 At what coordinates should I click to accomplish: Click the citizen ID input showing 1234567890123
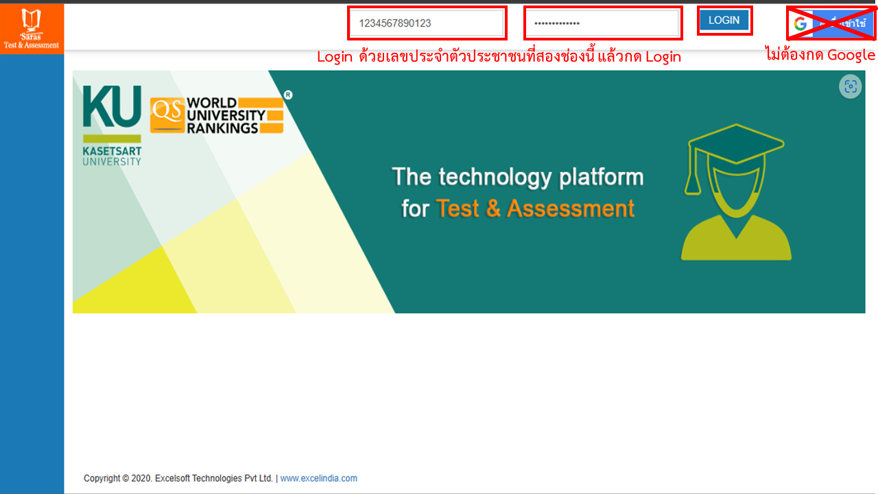[x=426, y=23]
